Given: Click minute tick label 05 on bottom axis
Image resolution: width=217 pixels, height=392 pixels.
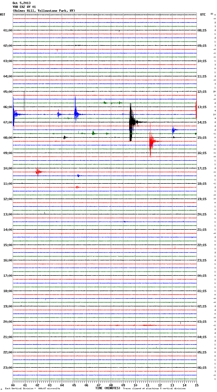Looking at the screenshot, I should pos(74,385).
